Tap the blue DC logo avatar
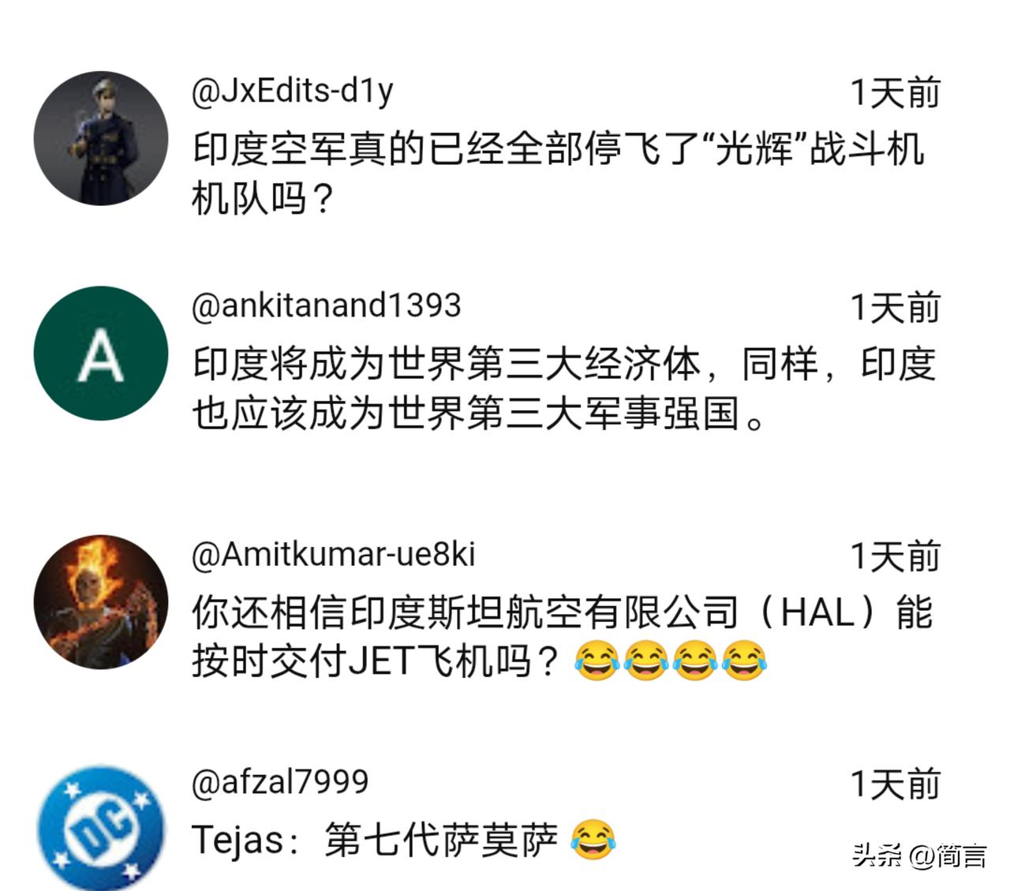Viewport: 1010px width, 891px height. pyautogui.click(x=101, y=829)
